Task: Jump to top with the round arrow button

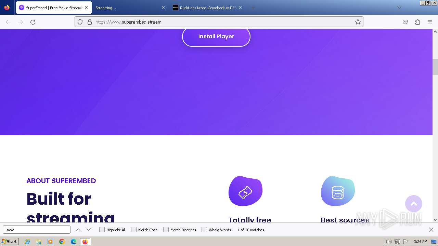Action: (x=414, y=204)
